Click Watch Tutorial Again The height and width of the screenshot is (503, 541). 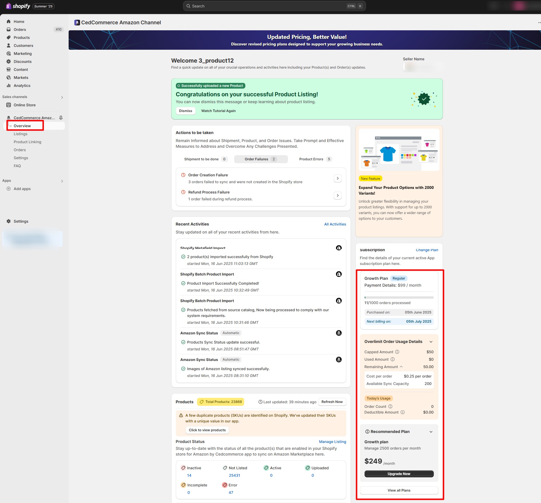pos(218,111)
